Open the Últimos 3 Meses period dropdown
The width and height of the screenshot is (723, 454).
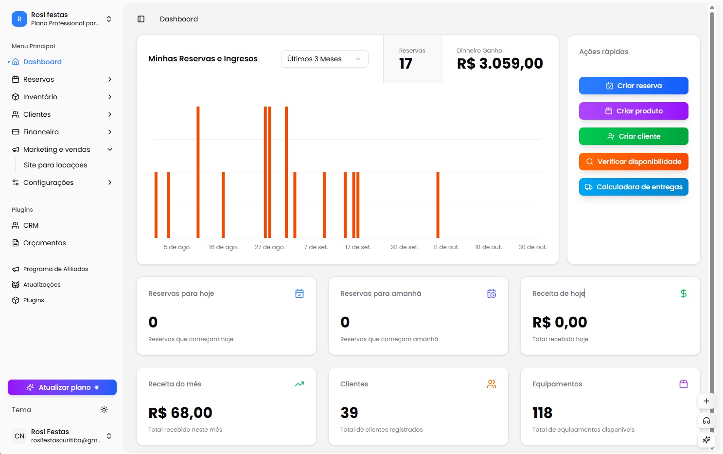[x=324, y=59]
